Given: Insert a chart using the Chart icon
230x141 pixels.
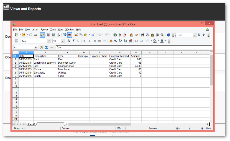Looking at the screenshot, I should click(131, 35).
